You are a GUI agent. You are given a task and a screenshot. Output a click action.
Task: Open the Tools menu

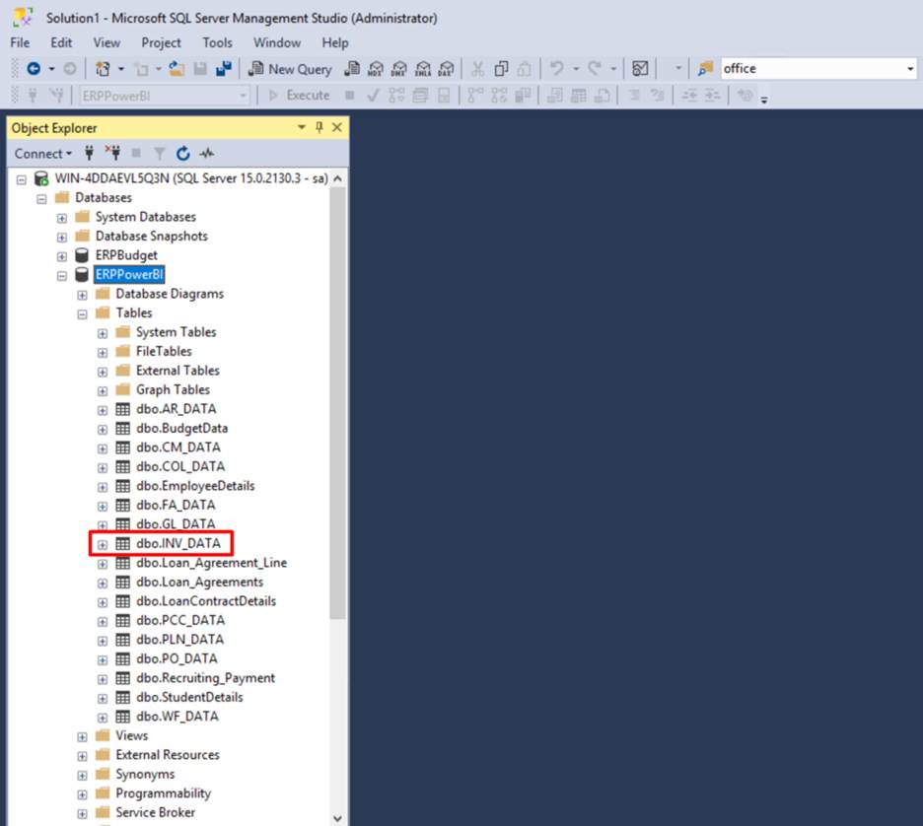point(217,43)
